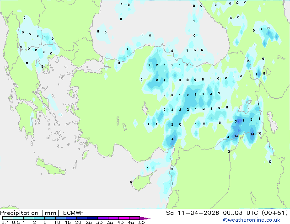Screen dimensions: 290x224
Task: Click the '00..03 UTC' time range text
Action: [x=240, y=213]
